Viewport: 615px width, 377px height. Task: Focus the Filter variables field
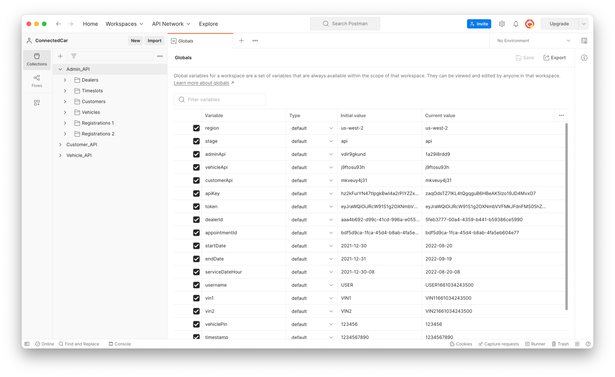click(x=220, y=100)
